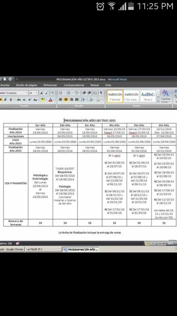Viewport: 177px width, 316px height.
Task: Click the document title PROGRAMACIÓN AÑO LECTIVO 2015
Action: point(90,120)
